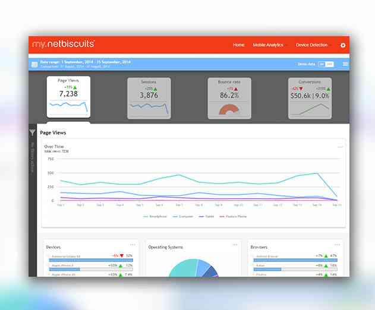Click the my.netbiscuits logo

64,44
